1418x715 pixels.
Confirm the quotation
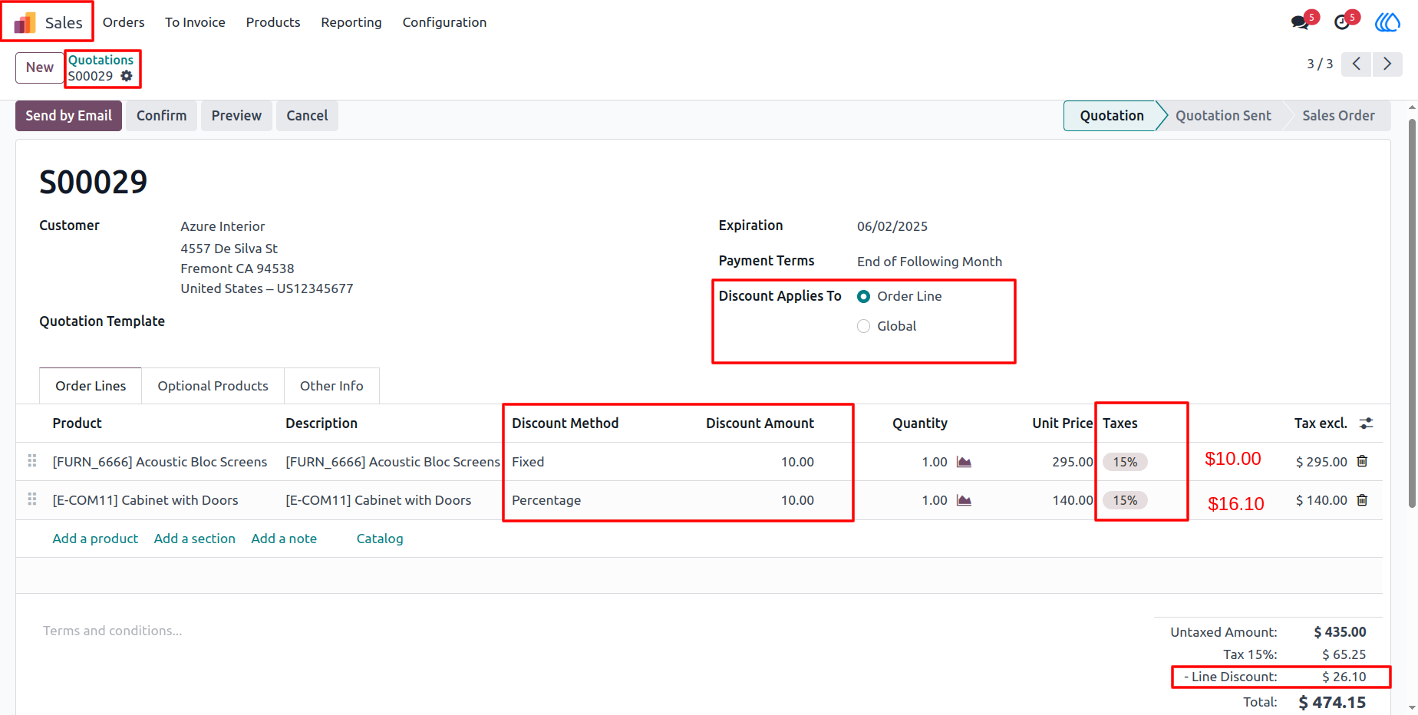161,116
